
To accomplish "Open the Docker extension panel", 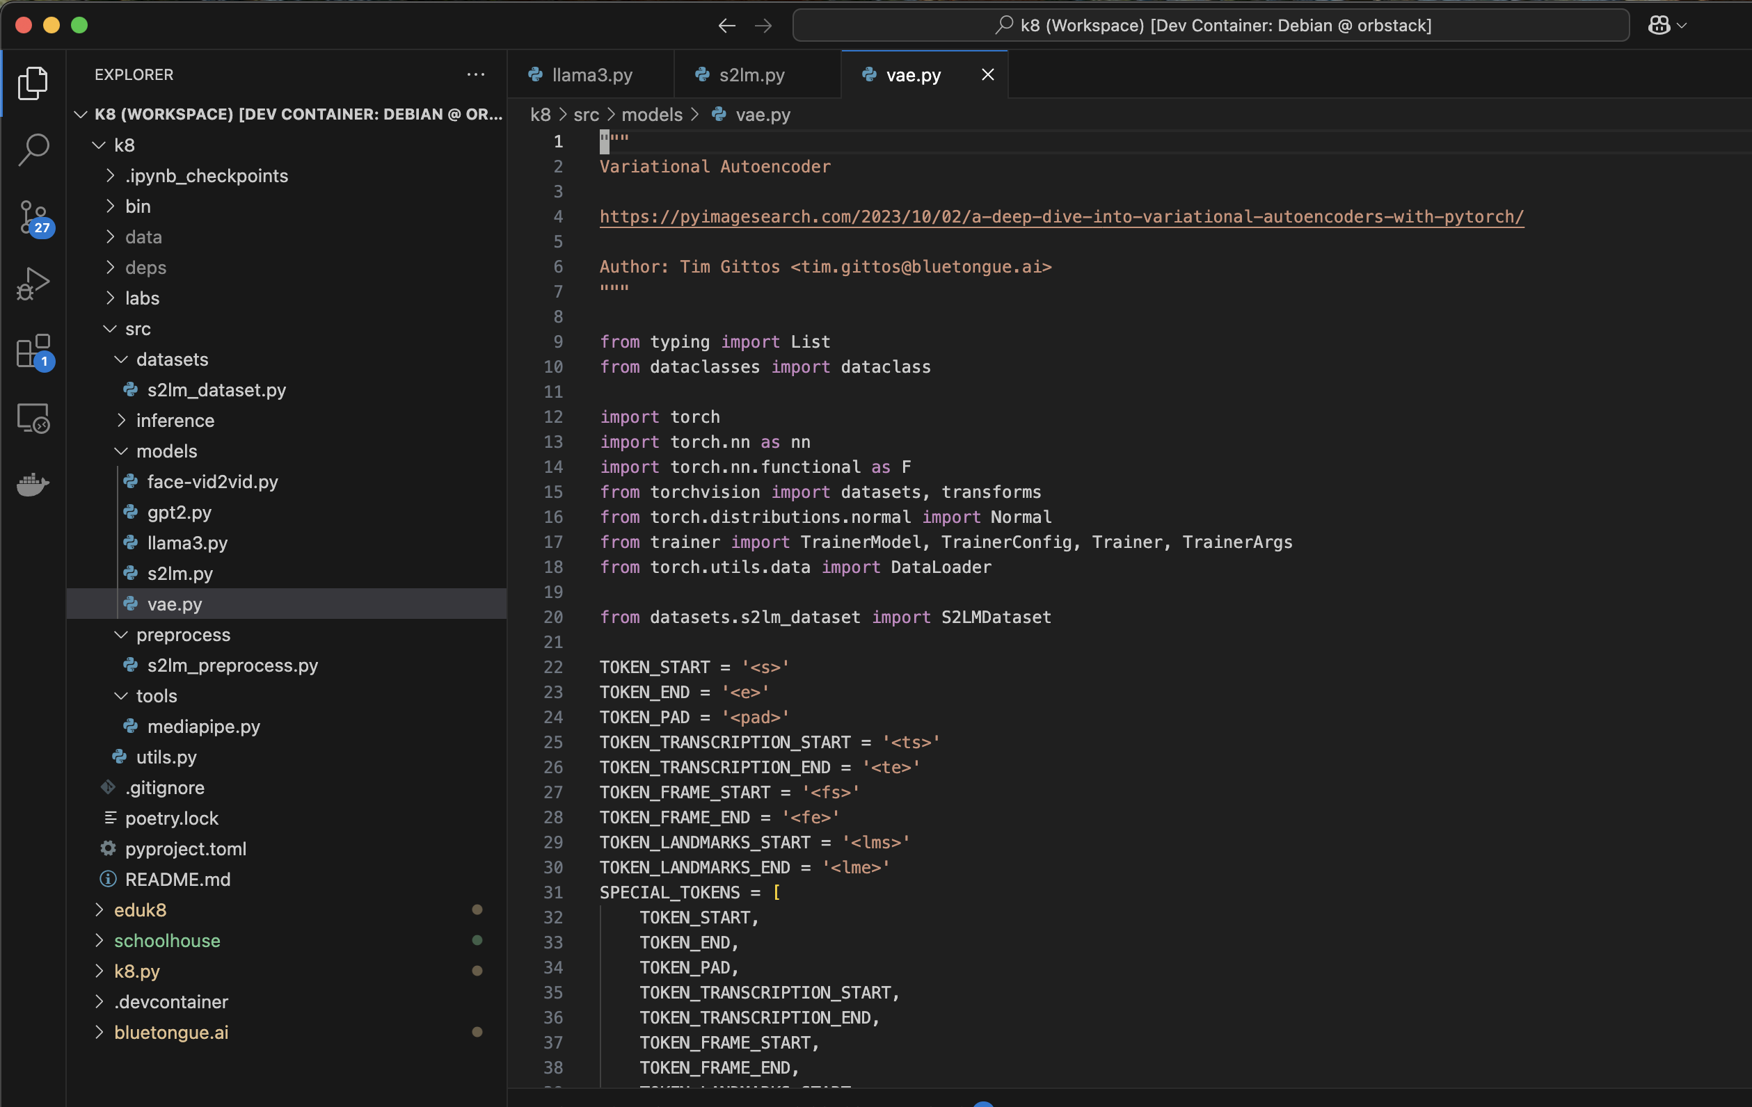I will pos(33,485).
